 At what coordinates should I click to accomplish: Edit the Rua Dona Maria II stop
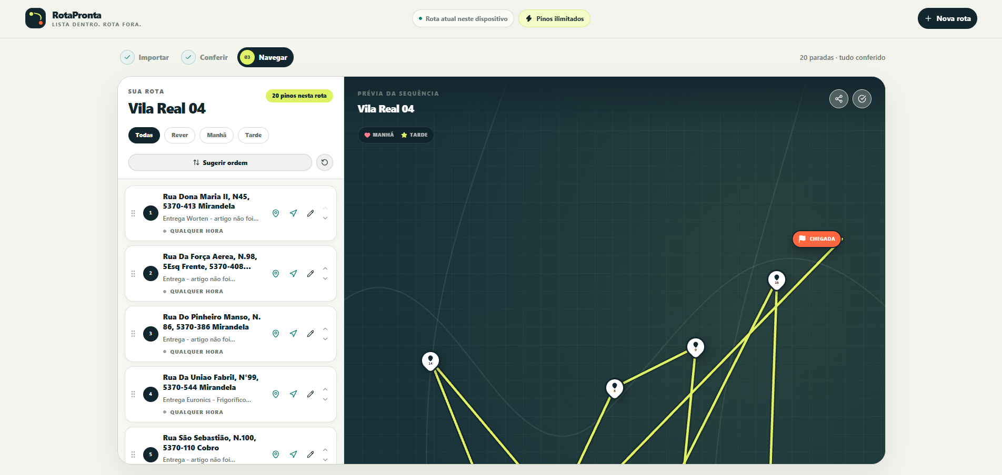pyautogui.click(x=310, y=213)
